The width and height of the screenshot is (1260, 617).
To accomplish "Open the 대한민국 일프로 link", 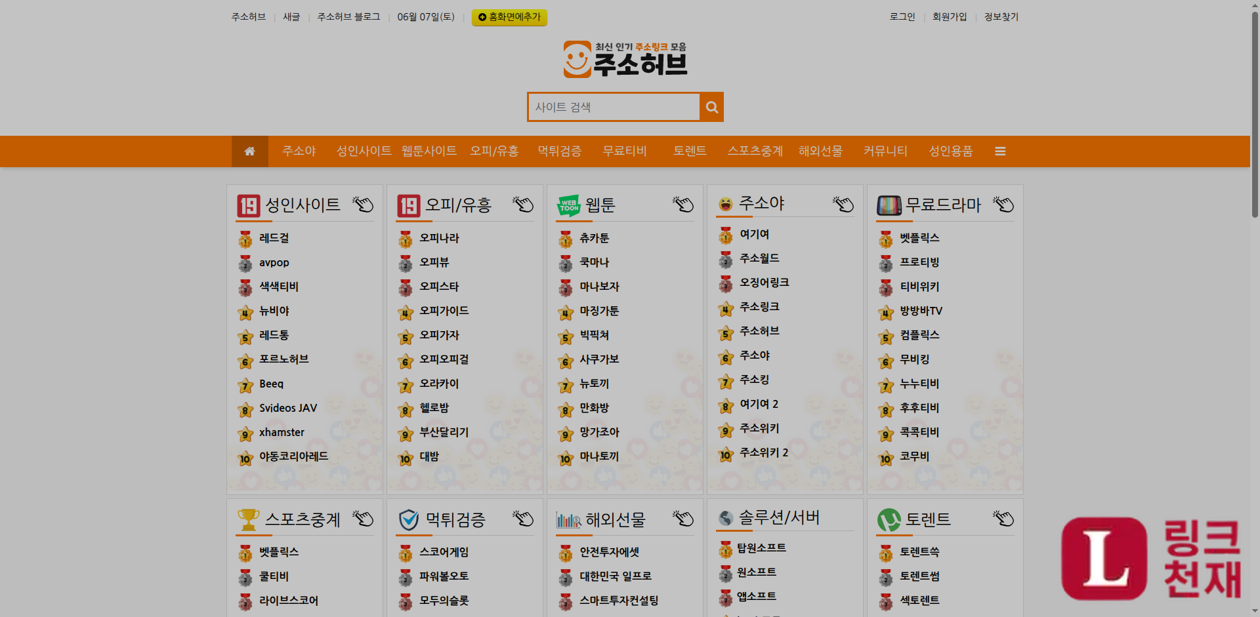I will click(616, 577).
